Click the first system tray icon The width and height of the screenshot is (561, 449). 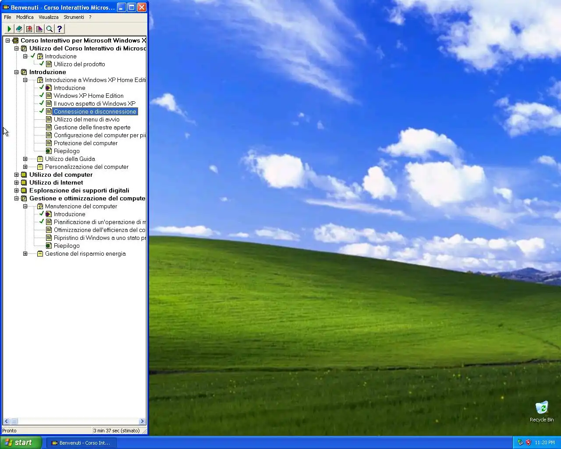[520, 442]
